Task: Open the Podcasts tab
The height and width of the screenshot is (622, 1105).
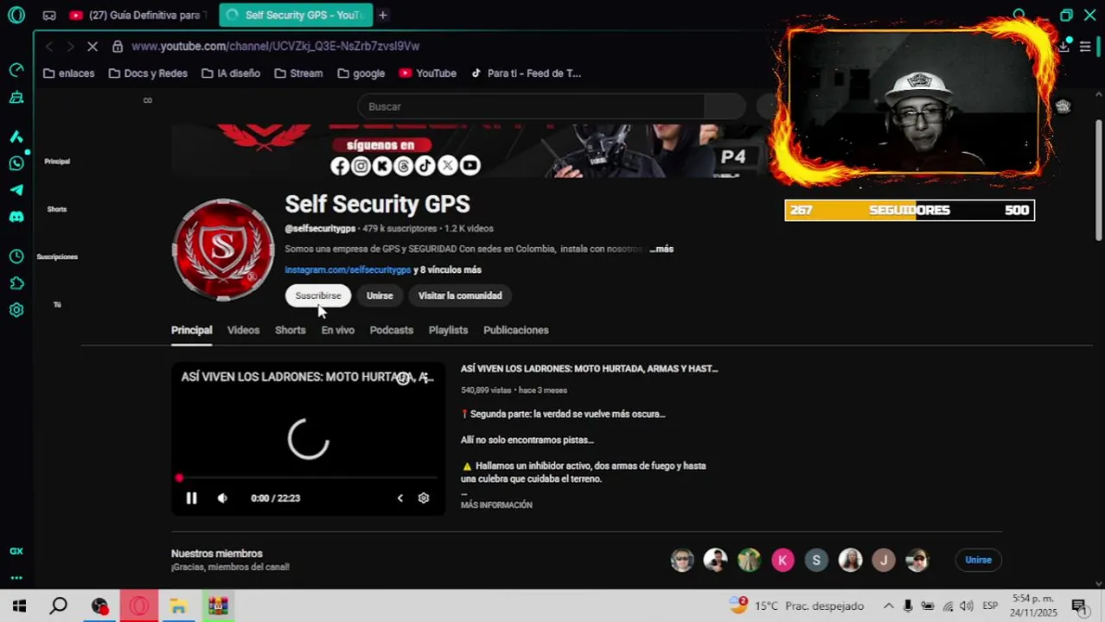Action: (392, 330)
